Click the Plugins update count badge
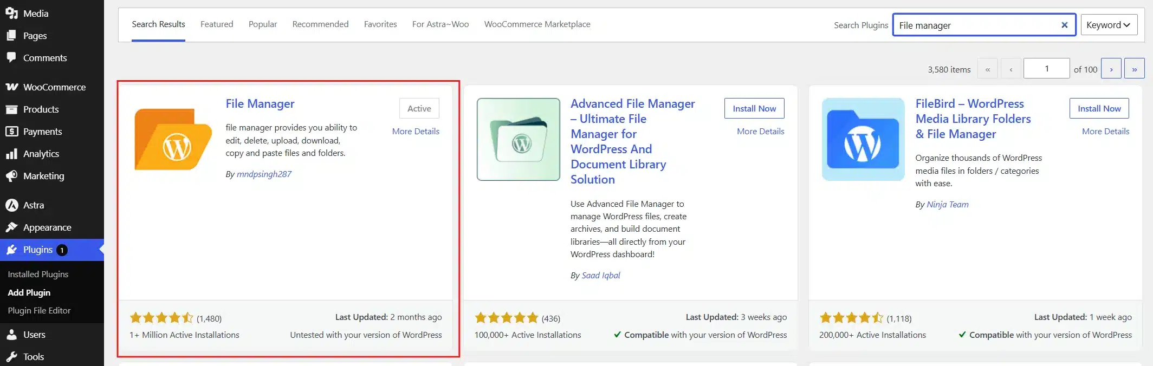1153x366 pixels. pyautogui.click(x=62, y=250)
